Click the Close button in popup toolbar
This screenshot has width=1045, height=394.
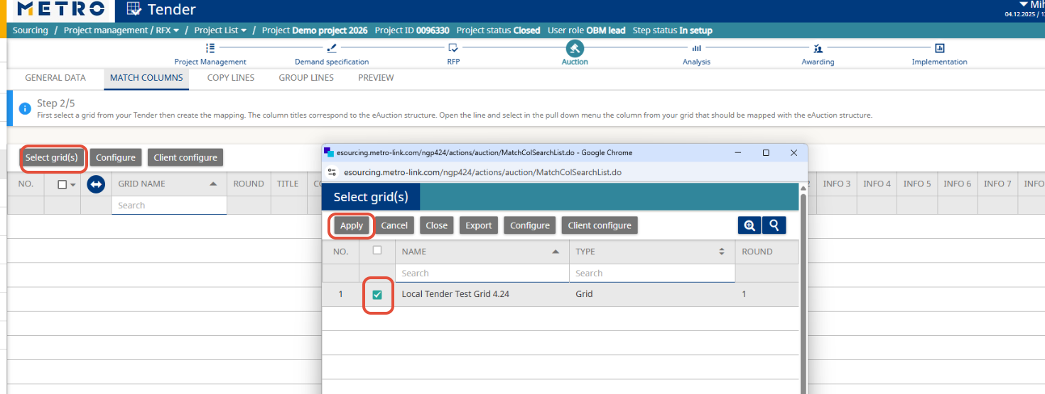(437, 225)
